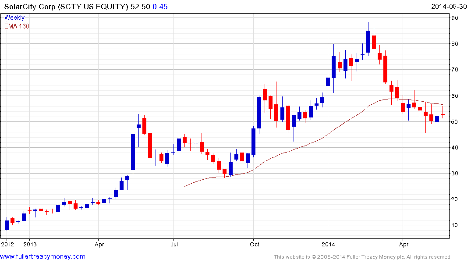Click the Oct date axis label

point(255,244)
